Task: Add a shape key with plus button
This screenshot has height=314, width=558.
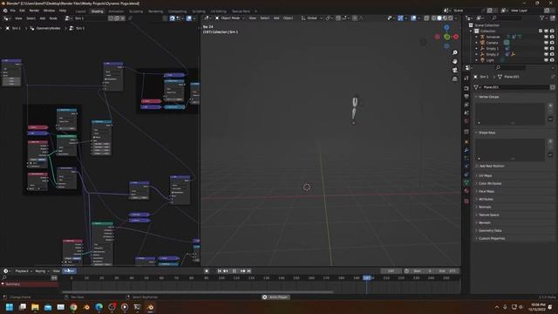Action: pyautogui.click(x=550, y=141)
